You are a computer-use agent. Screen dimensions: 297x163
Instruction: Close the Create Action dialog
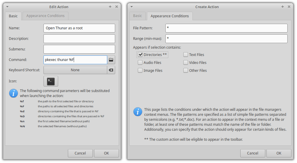(x=289, y=7)
